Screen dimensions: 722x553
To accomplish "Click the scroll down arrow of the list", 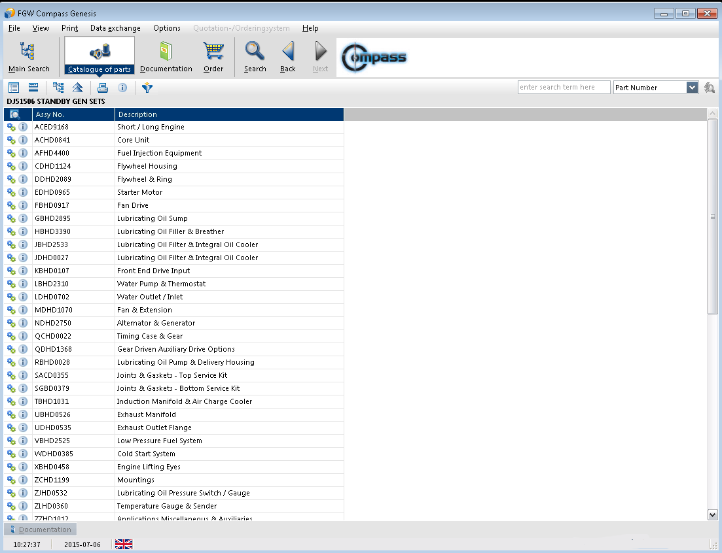I will [x=713, y=515].
